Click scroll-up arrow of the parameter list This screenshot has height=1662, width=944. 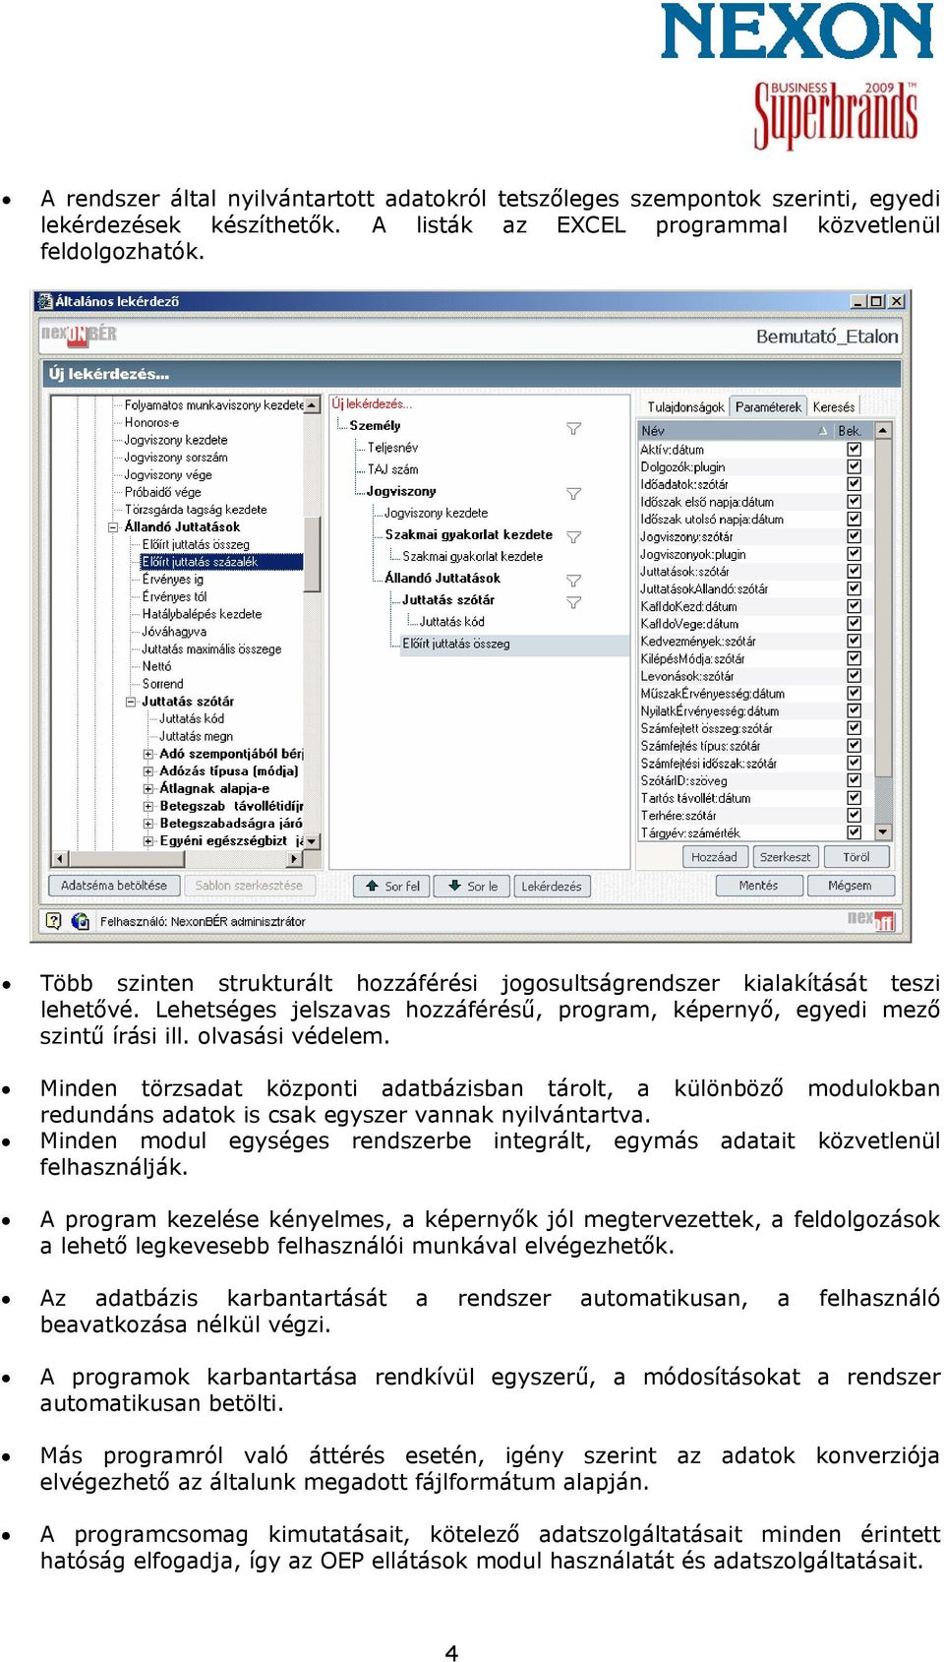pyautogui.click(x=883, y=431)
